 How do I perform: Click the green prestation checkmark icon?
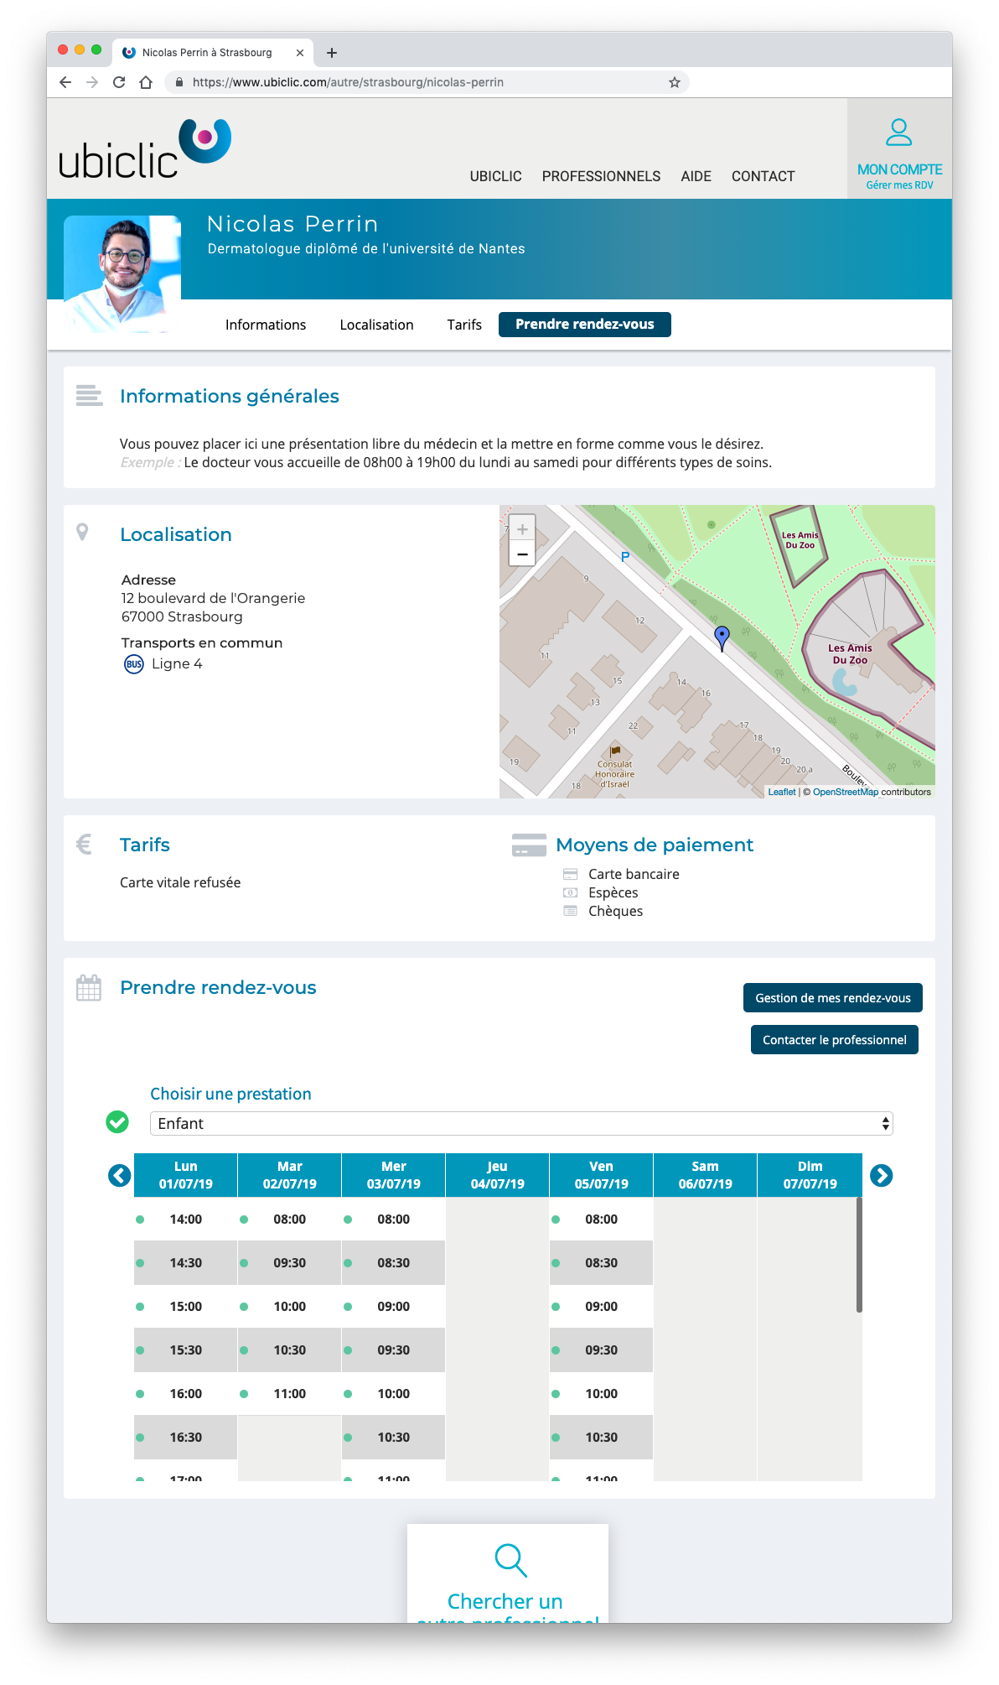(x=117, y=1122)
